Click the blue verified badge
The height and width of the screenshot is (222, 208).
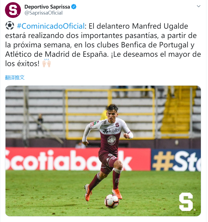click(x=74, y=7)
